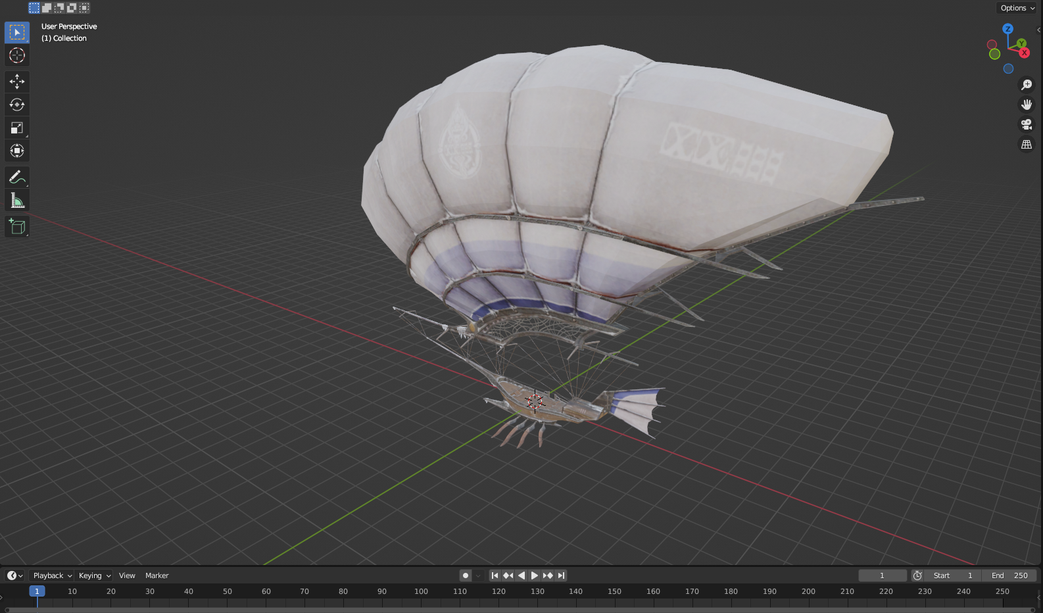Click the 'User Perspective' label
This screenshot has width=1043, height=613.
69,26
